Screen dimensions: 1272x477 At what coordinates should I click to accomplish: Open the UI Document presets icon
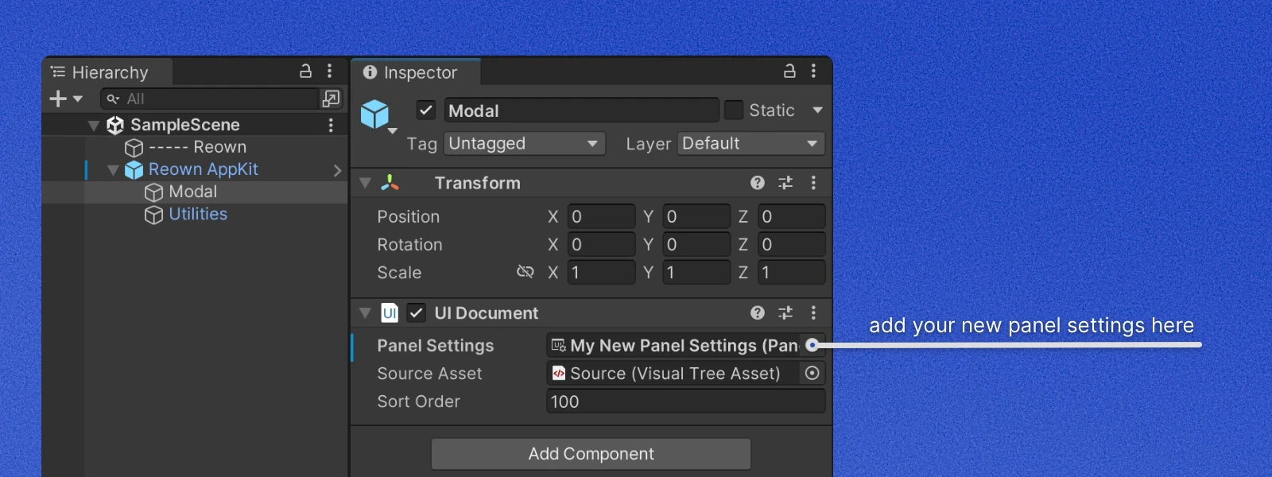(785, 312)
